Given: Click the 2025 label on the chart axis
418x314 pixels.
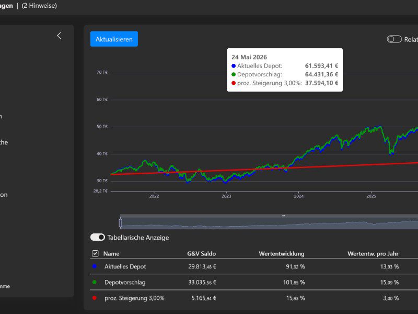Looking at the screenshot, I should [371, 196].
